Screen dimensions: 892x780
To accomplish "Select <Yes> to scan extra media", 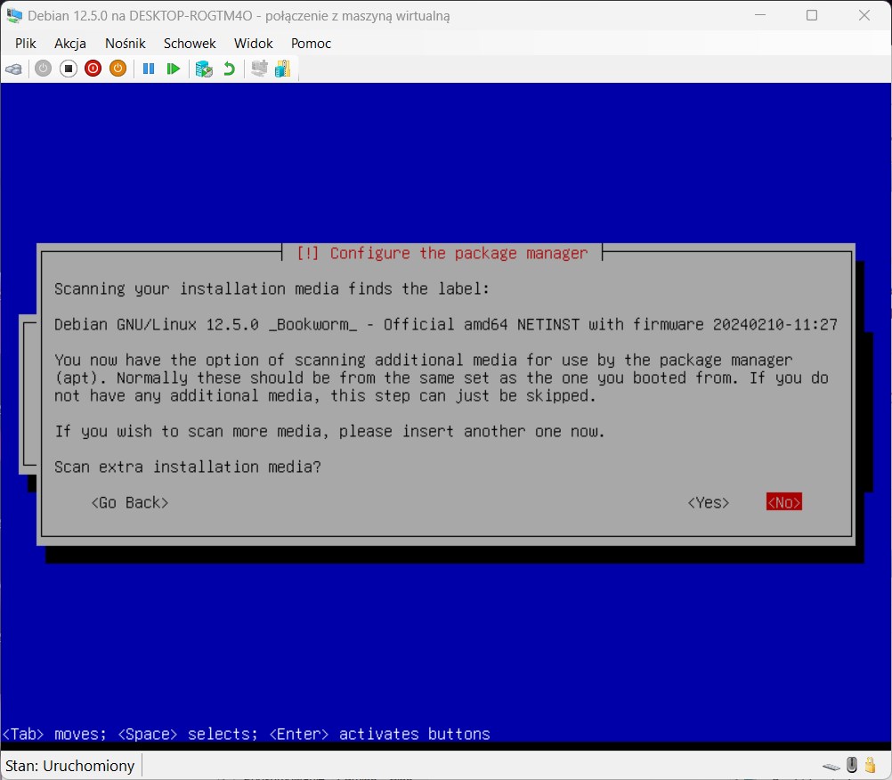I will [709, 503].
